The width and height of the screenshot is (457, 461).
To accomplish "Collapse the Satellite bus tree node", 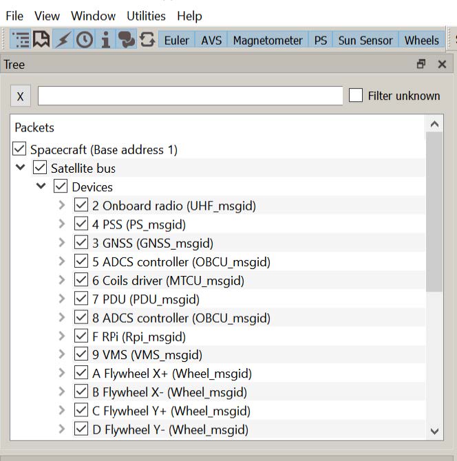I will click(21, 168).
